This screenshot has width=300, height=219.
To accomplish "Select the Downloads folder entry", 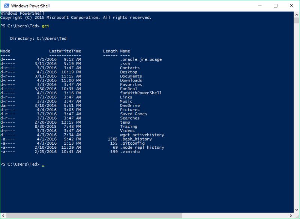I will point(131,80).
